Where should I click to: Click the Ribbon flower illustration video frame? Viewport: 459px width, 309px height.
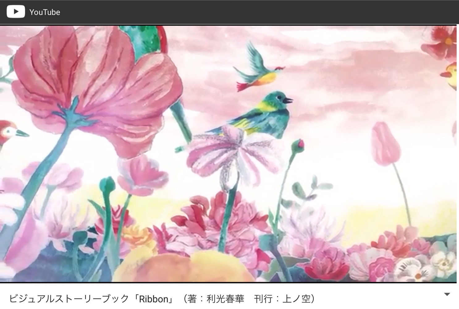pos(228,154)
